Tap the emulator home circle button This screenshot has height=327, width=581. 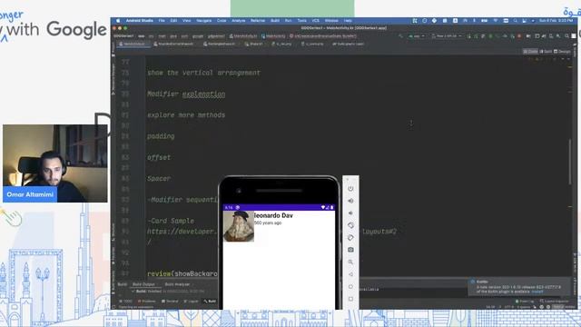click(350, 287)
